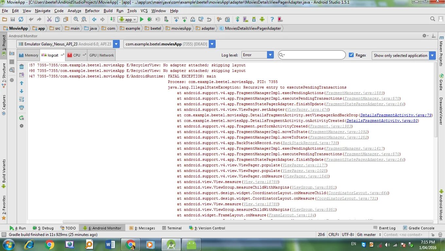
Task: Open the UTF-8 encoding selector
Action: [x=348, y=234]
